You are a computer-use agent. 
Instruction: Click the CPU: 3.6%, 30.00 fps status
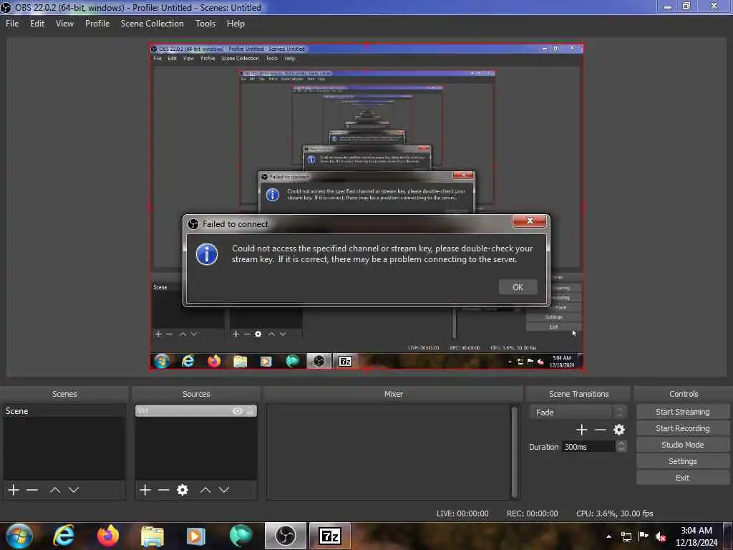[614, 513]
